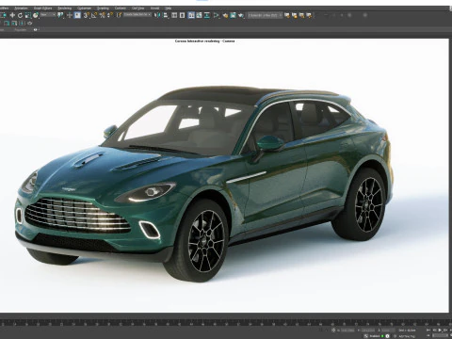
Task: Click the first render icon after the dropdown
Action: (287, 15)
